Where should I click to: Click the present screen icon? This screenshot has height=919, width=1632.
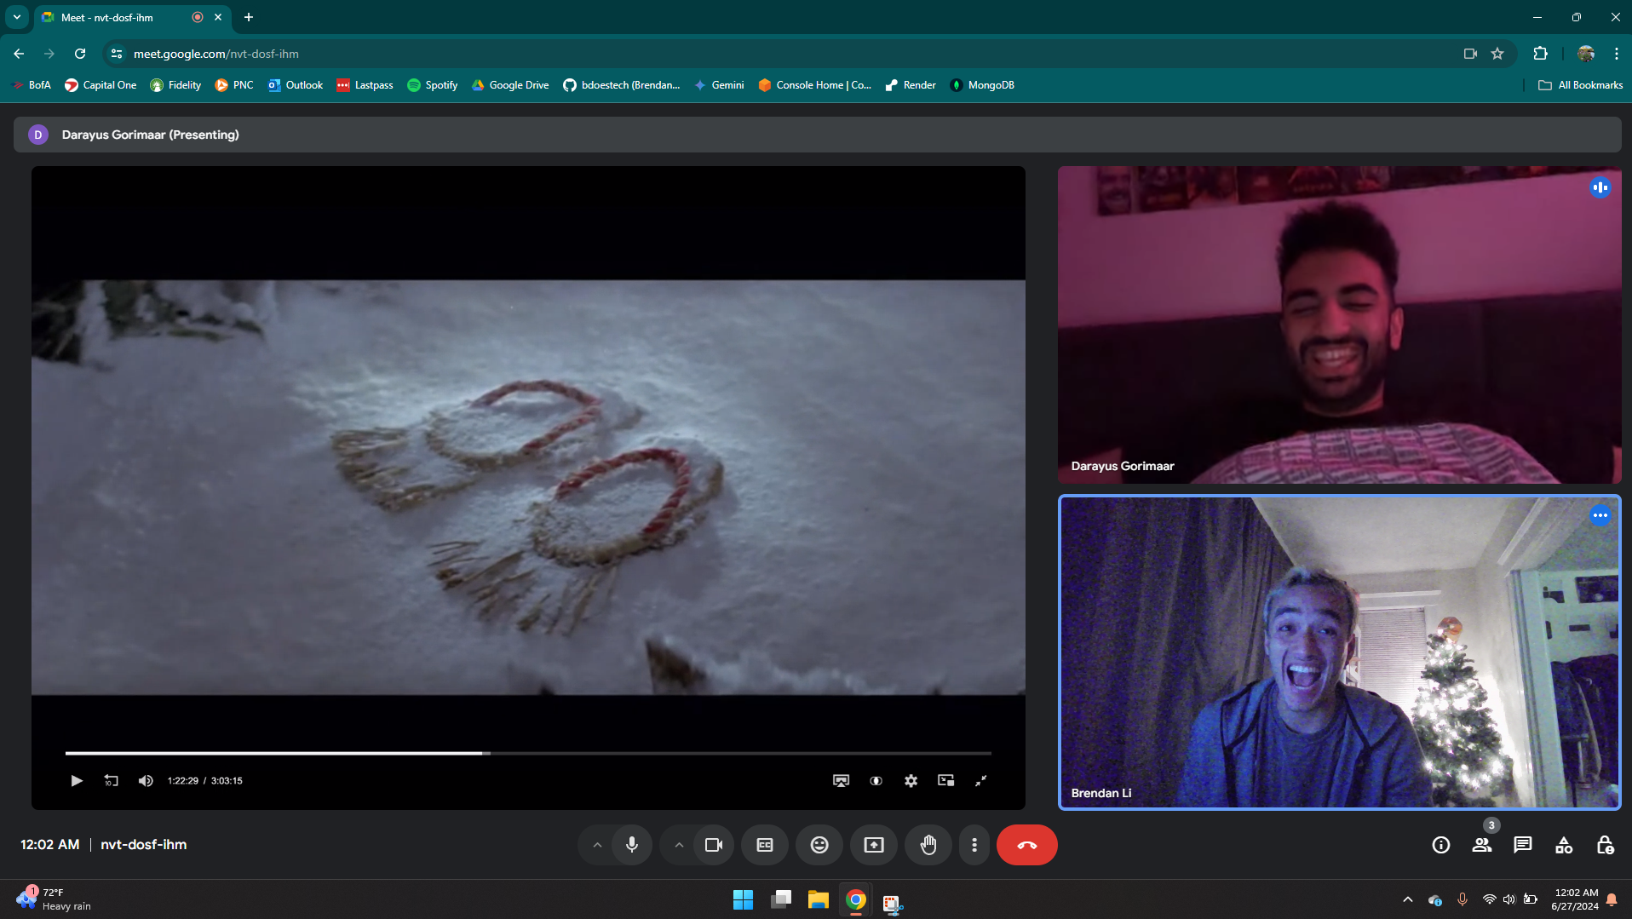[873, 845]
